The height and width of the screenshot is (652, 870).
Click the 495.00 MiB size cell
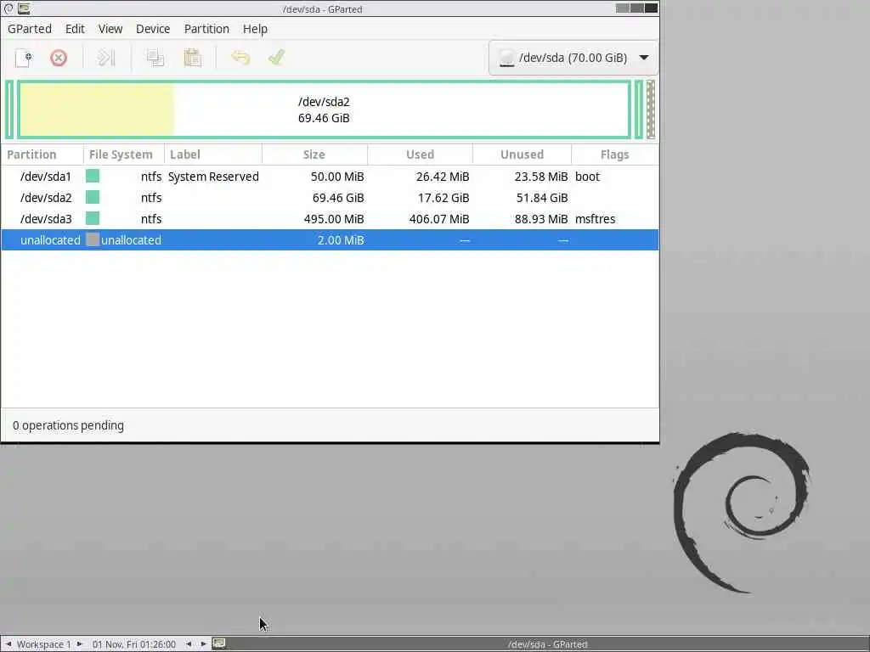click(x=334, y=218)
